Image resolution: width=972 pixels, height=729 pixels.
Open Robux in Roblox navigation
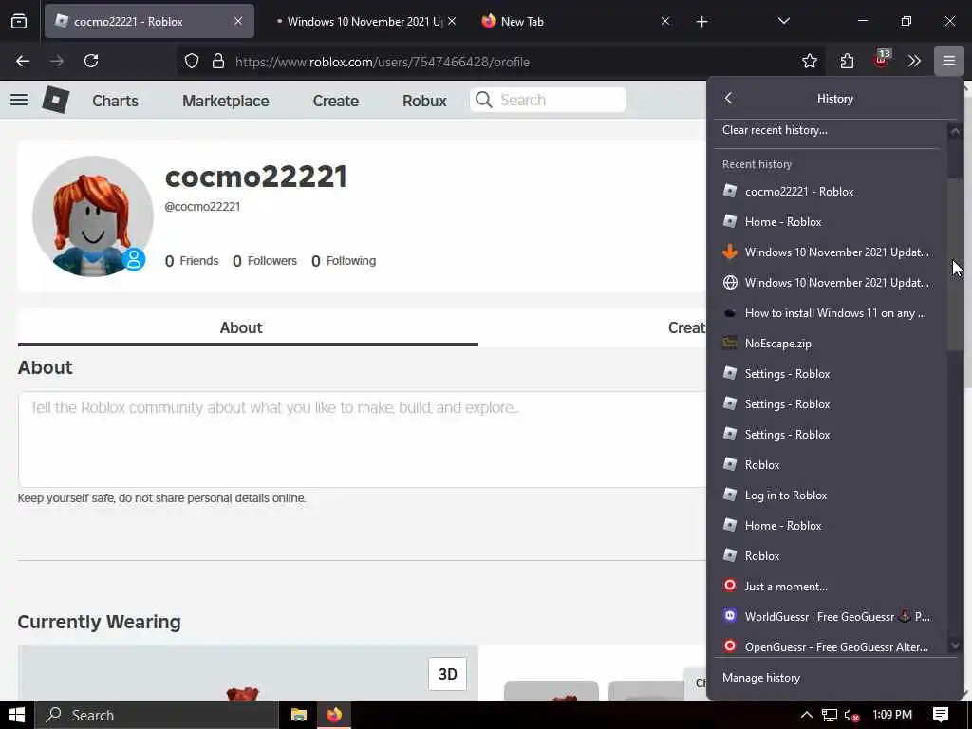pos(424,101)
